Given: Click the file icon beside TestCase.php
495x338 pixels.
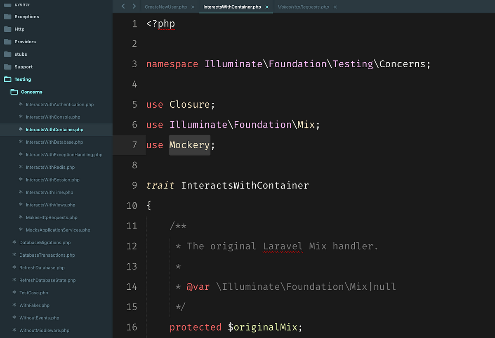Looking at the screenshot, I should tap(14, 292).
